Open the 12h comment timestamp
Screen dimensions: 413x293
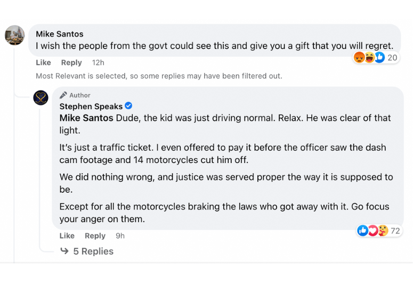[x=98, y=62]
